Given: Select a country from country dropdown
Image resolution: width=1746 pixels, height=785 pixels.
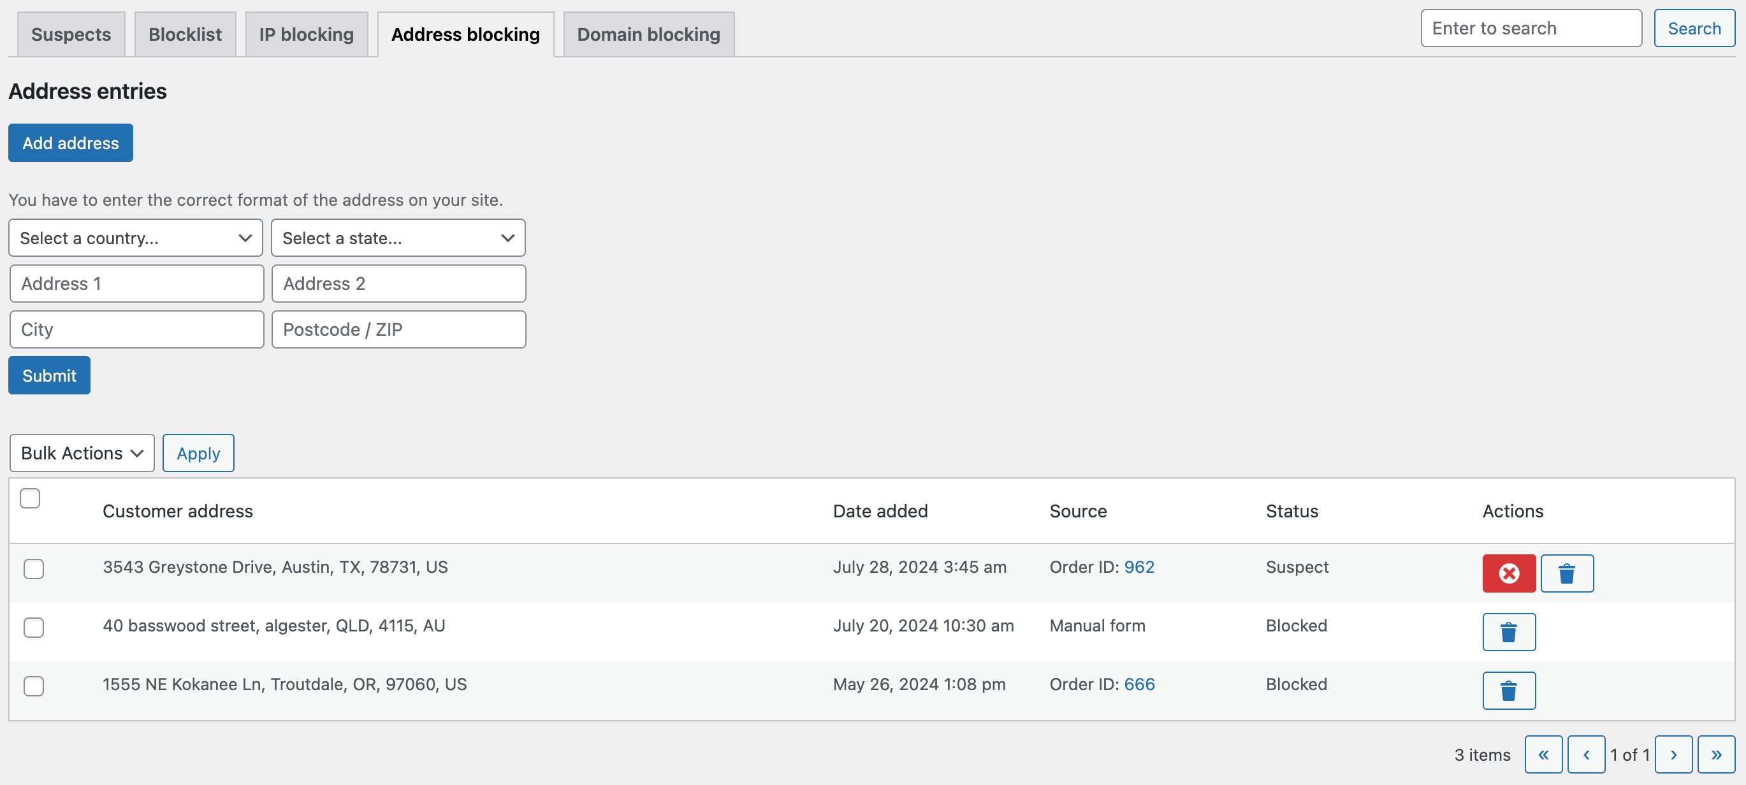Looking at the screenshot, I should coord(135,237).
